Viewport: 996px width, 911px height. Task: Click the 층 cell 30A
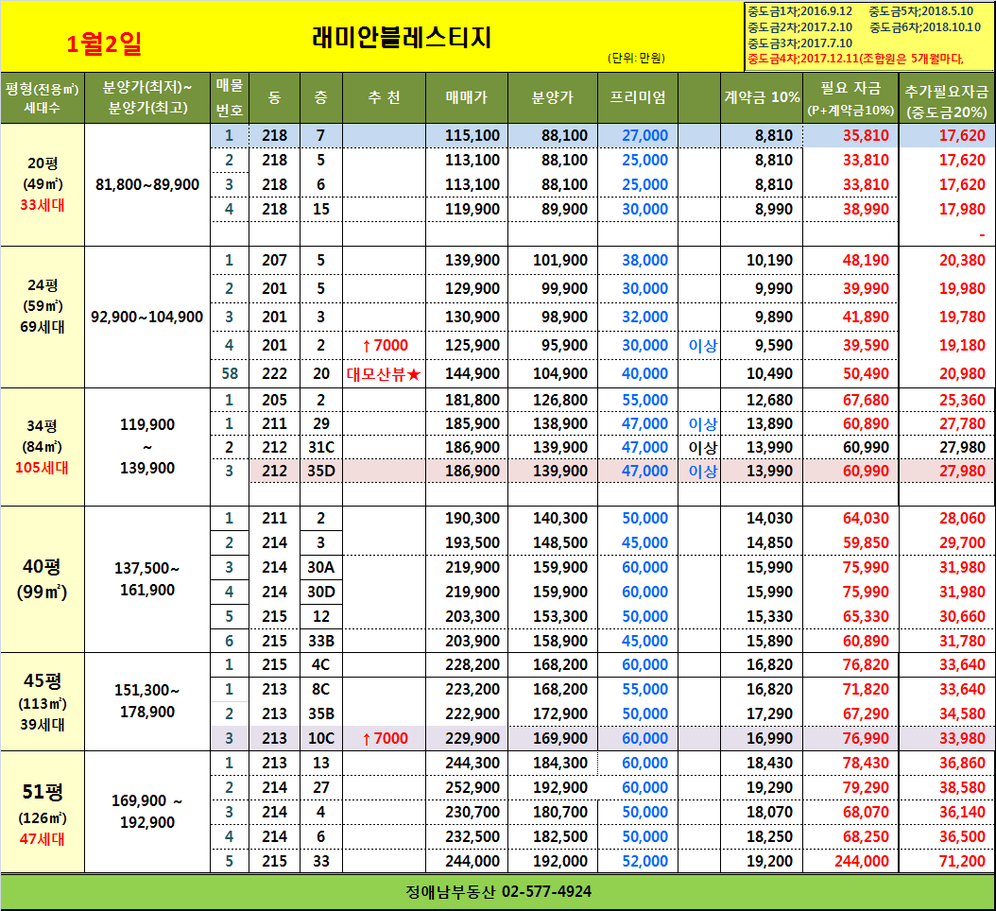coord(320,567)
